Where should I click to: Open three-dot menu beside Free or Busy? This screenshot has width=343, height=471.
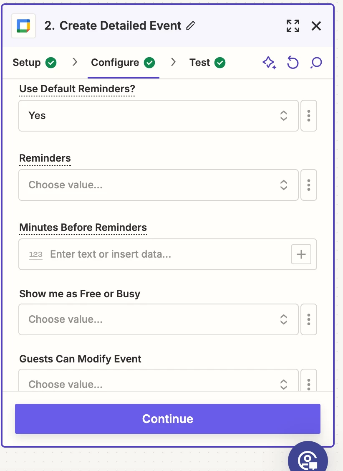(309, 319)
